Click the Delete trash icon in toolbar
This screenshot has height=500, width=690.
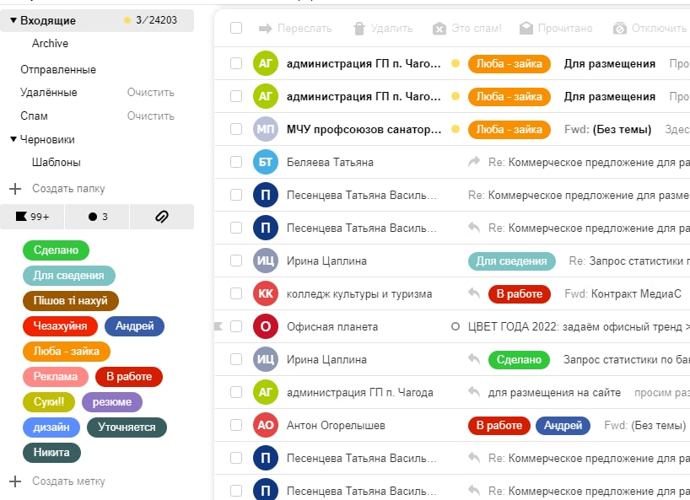pos(359,29)
